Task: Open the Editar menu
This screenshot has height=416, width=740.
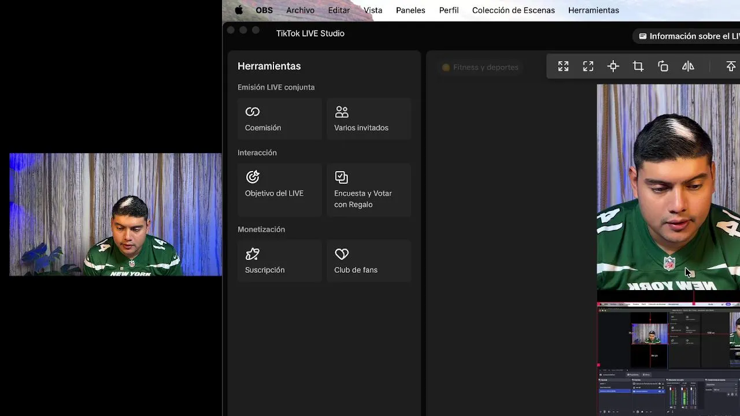Action: click(339, 10)
